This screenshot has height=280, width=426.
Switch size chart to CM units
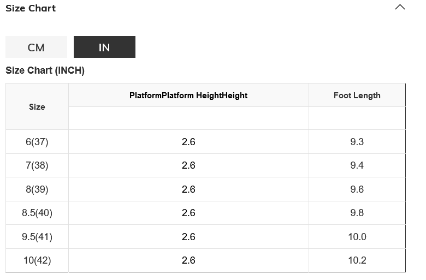[36, 47]
